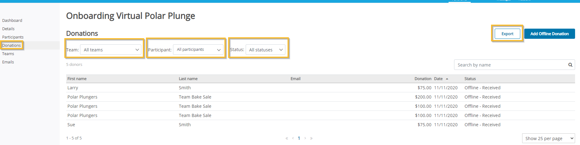The image size is (580, 145).
Task: Sort by First name column header
Action: (77, 79)
